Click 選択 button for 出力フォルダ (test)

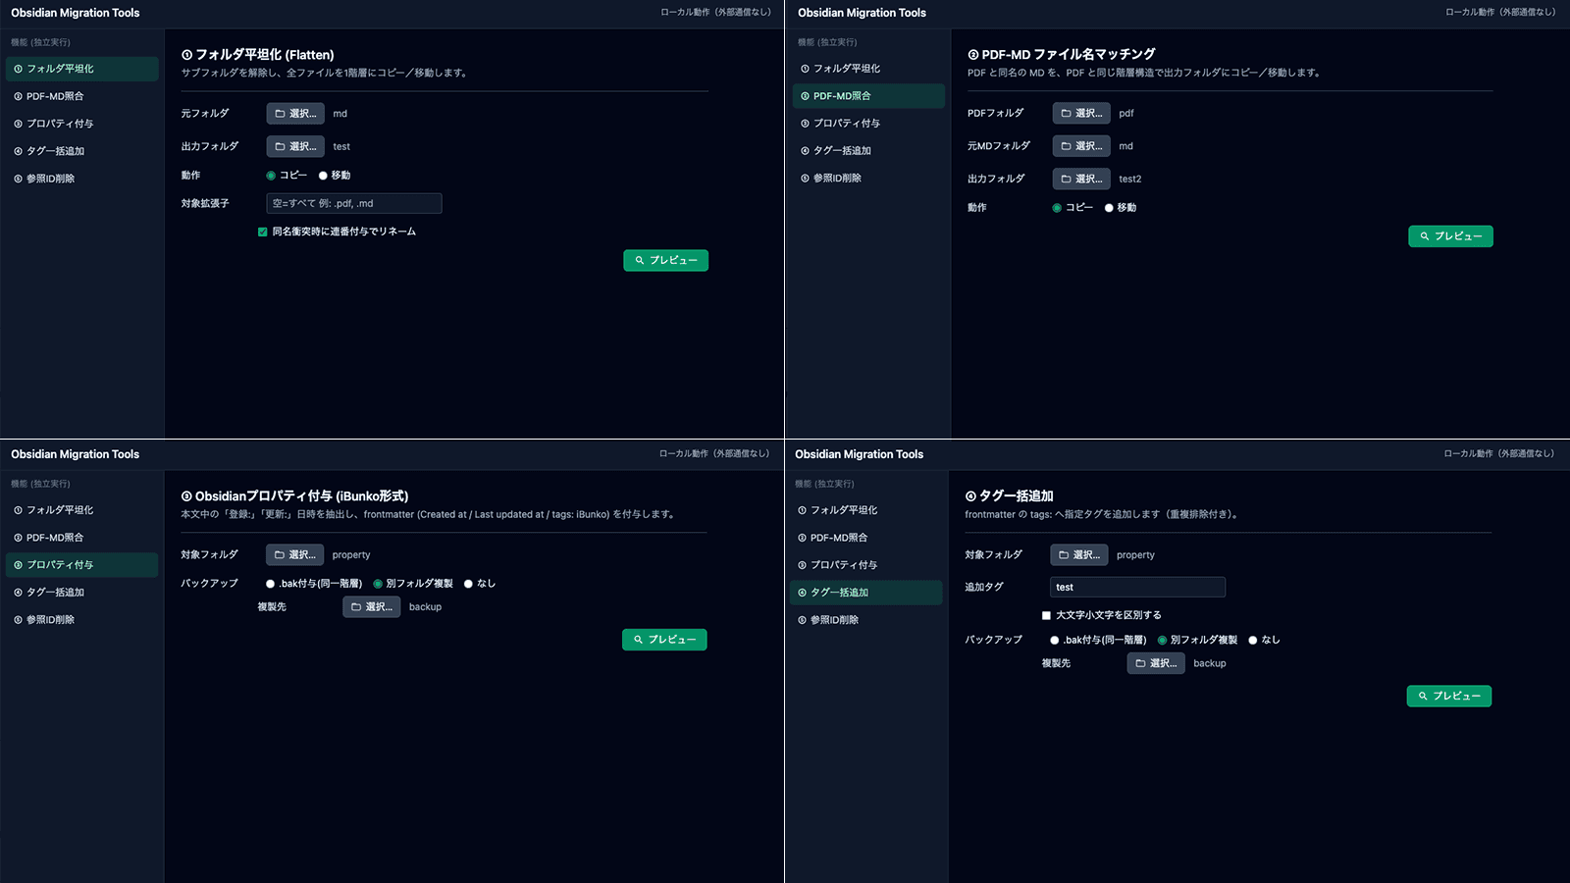click(x=295, y=146)
